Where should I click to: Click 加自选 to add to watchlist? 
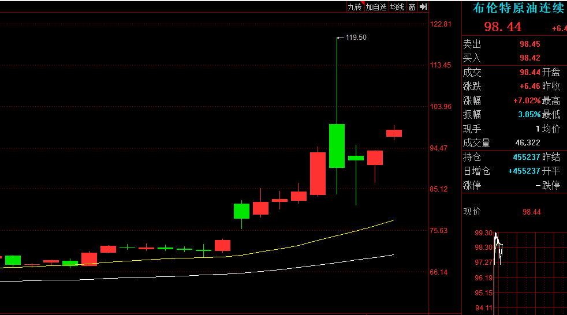pos(376,7)
